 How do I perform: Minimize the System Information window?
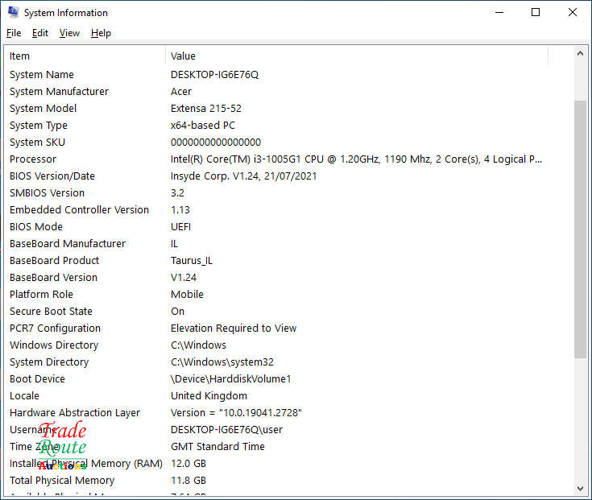499,12
